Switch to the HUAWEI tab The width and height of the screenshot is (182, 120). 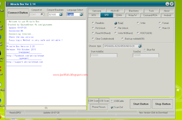[x=115, y=11]
